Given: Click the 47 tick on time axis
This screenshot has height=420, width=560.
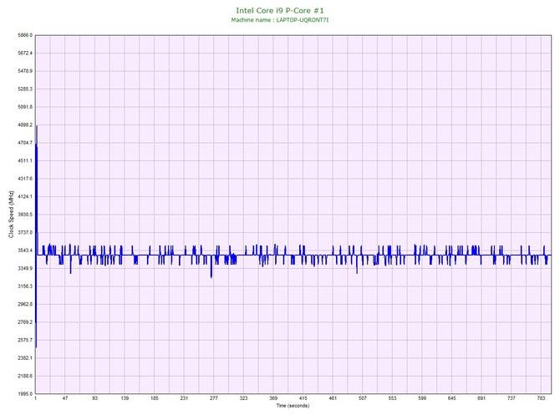Looking at the screenshot, I should click(x=65, y=398).
